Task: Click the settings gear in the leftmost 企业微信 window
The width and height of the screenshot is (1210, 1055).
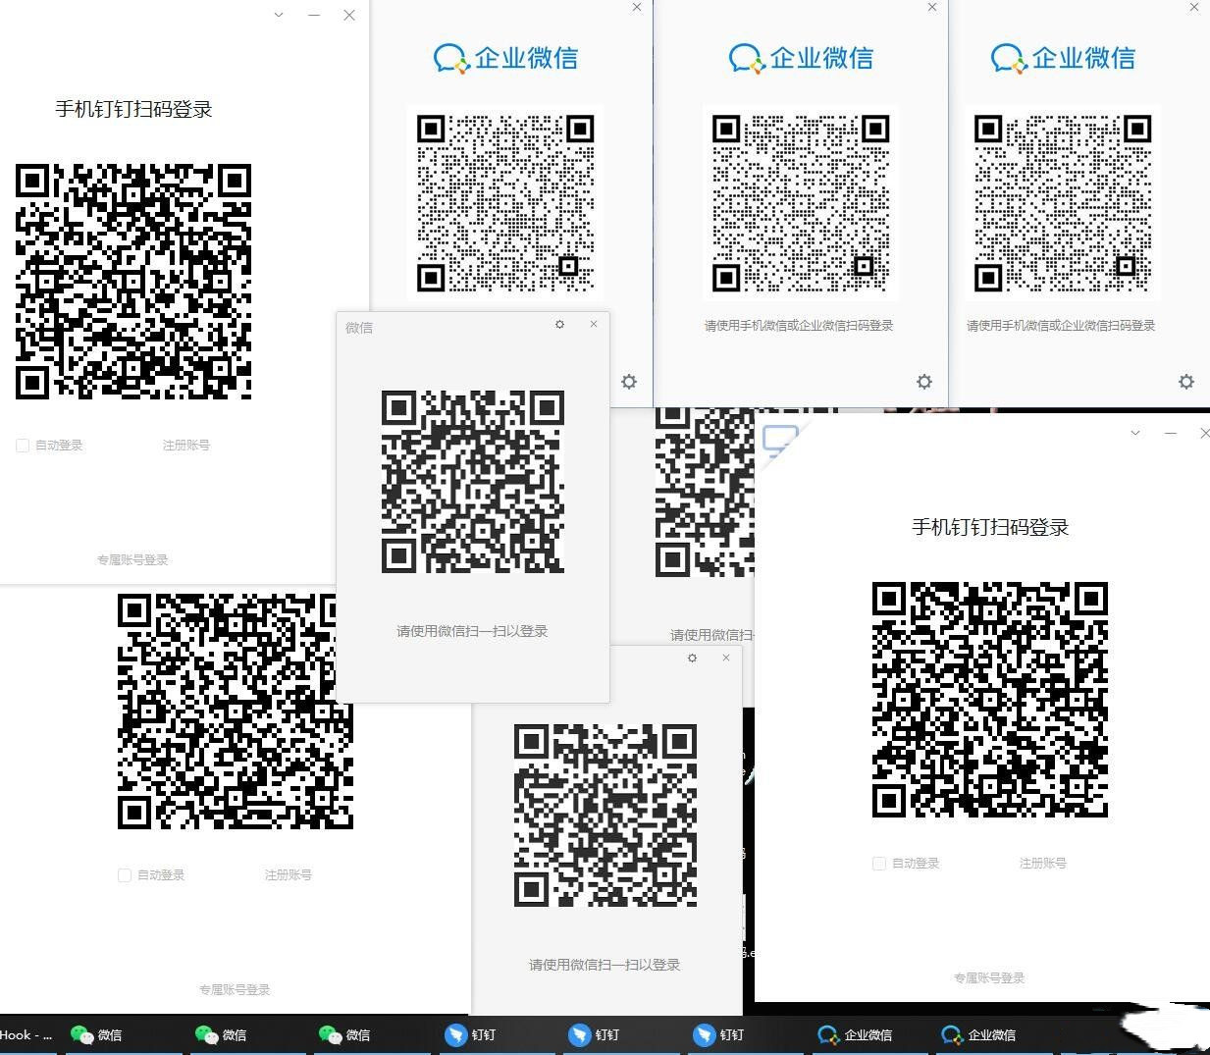Action: click(x=629, y=382)
